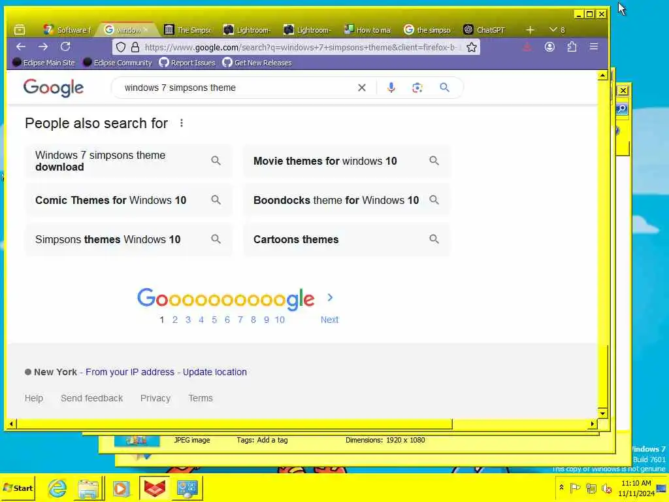The image size is (669, 502).
Task: Open Windows Media Player taskbar icon
Action: point(121,488)
